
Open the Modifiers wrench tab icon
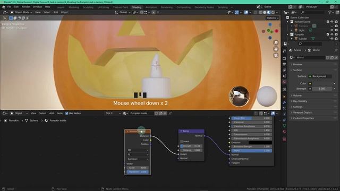coord(284,102)
